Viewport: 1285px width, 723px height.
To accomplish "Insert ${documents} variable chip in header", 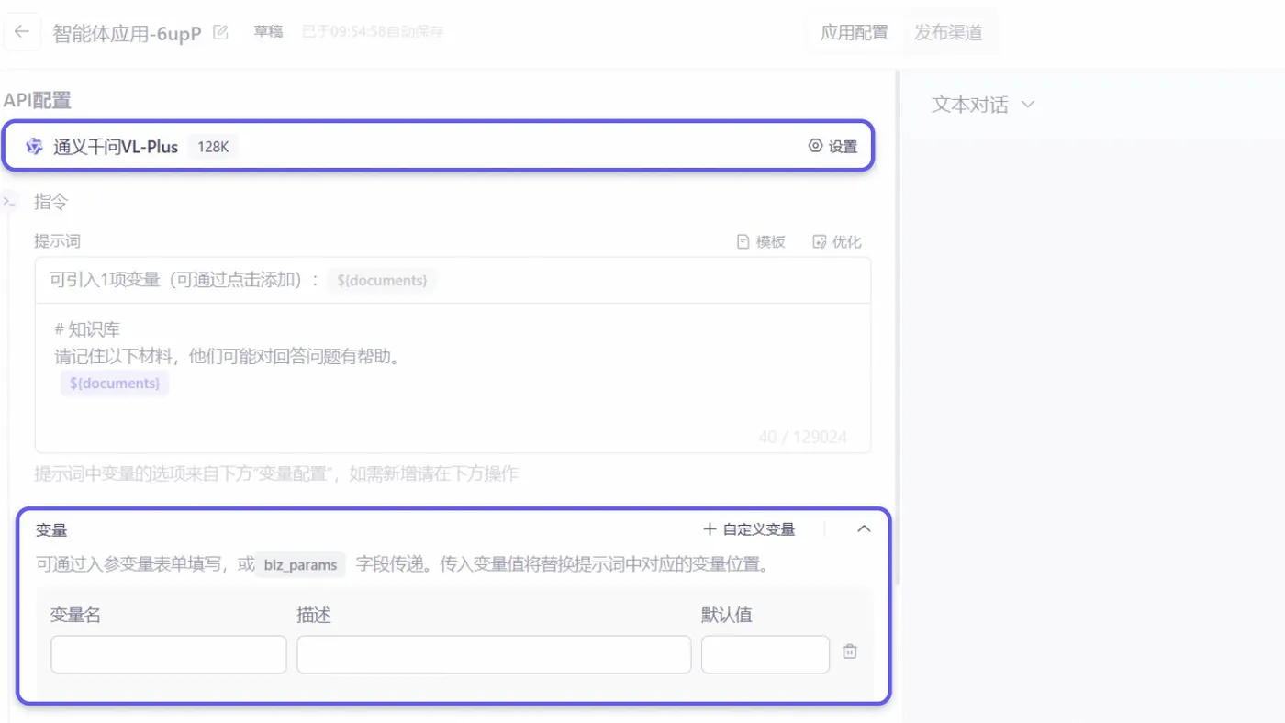I will pos(382,280).
